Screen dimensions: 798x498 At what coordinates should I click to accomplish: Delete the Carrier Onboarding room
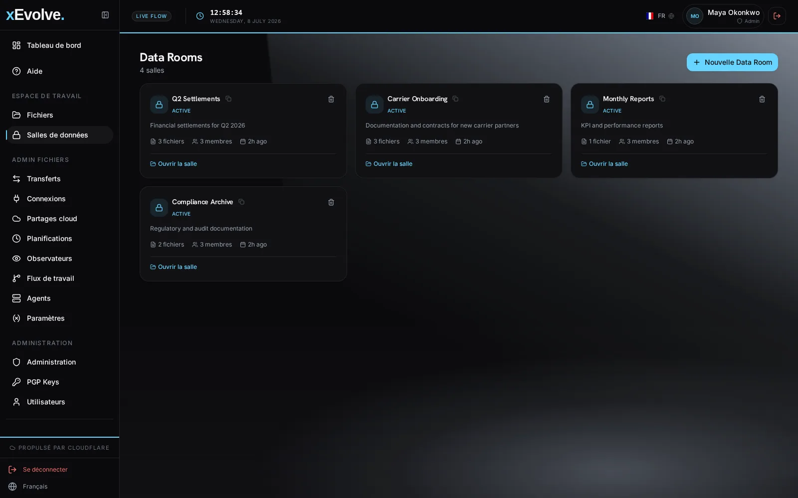coord(547,99)
